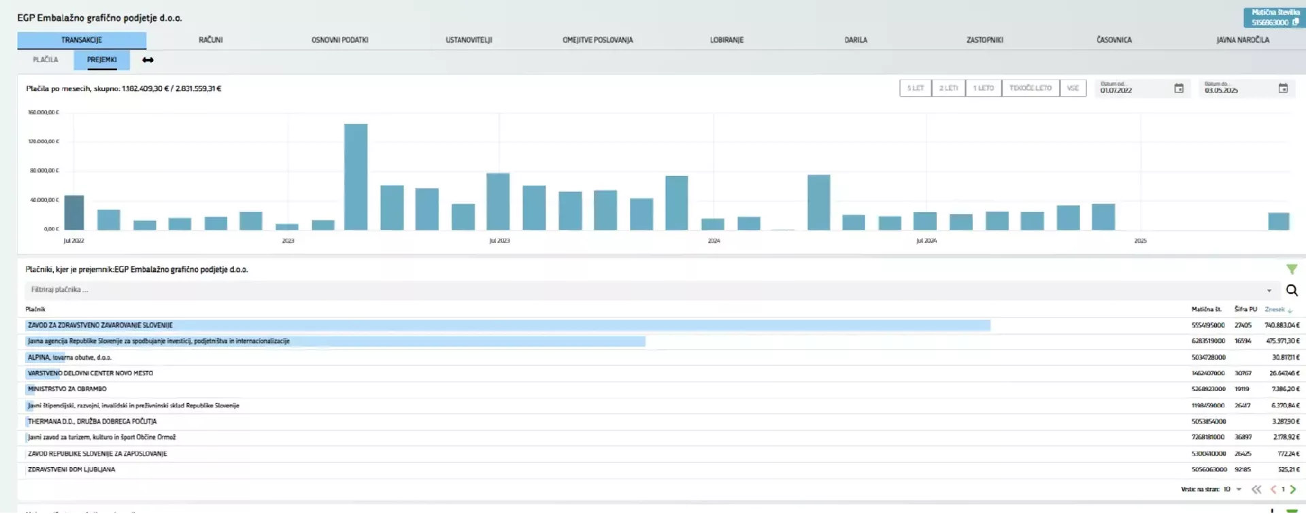Go to the next page arrow
Screen dimensions: 1306x514
(x=1293, y=490)
